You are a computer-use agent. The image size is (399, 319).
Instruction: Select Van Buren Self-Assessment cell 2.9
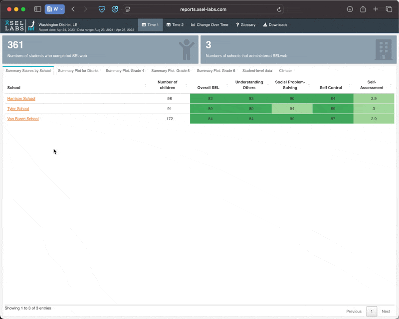[x=374, y=119]
